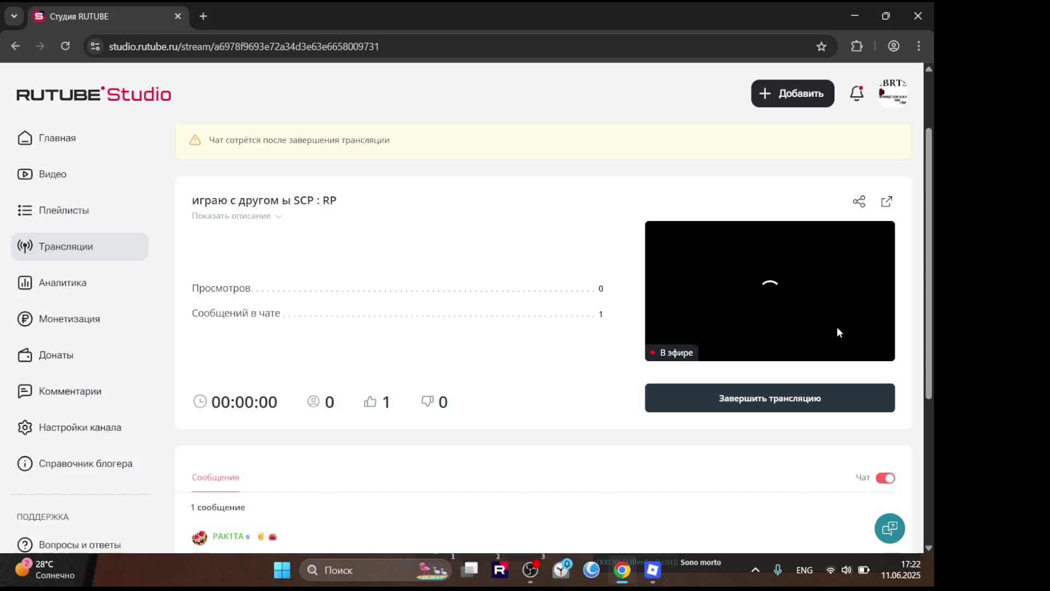Screen dimensions: 1050x591
Task: Open a new browser tab
Action: pos(203,16)
